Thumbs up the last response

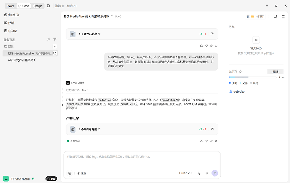pyautogui.click(x=202, y=141)
